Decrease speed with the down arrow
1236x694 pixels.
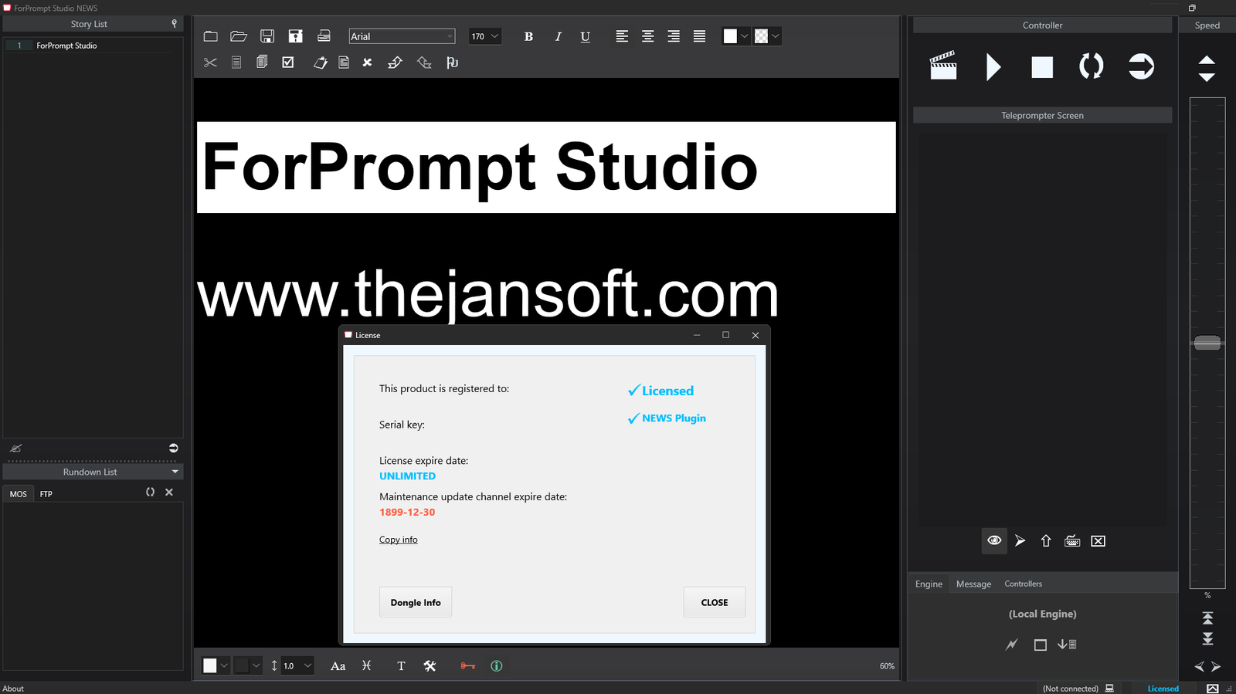pyautogui.click(x=1207, y=76)
